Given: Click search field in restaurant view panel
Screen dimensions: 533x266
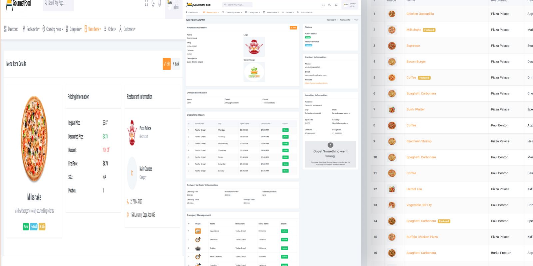Looking at the screenshot, I should coord(238,5).
